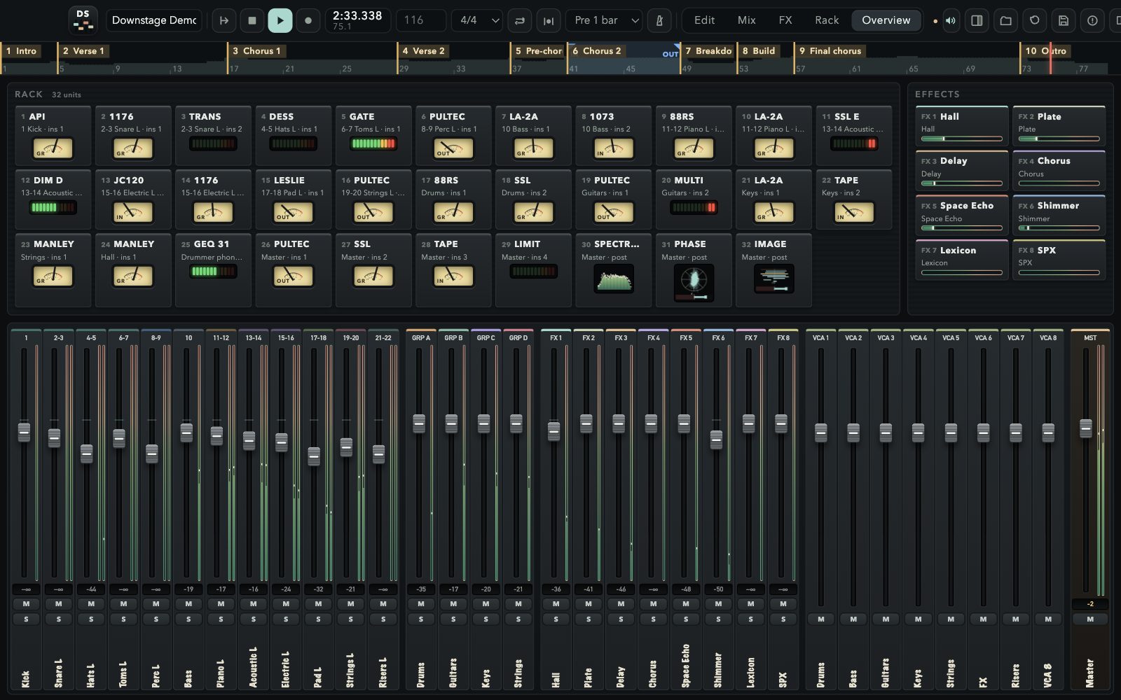Image resolution: width=1121 pixels, height=700 pixels.
Task: Open the IMAGE rack unit 32
Action: pyautogui.click(x=774, y=269)
